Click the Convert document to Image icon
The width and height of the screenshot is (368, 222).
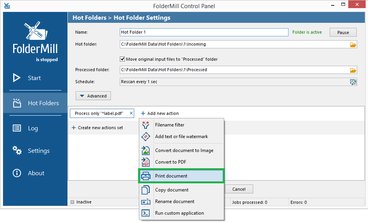(145, 150)
